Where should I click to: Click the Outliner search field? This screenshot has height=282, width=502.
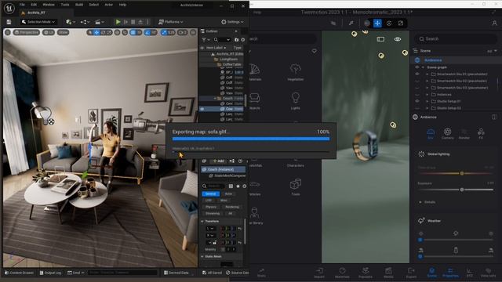(x=222, y=40)
